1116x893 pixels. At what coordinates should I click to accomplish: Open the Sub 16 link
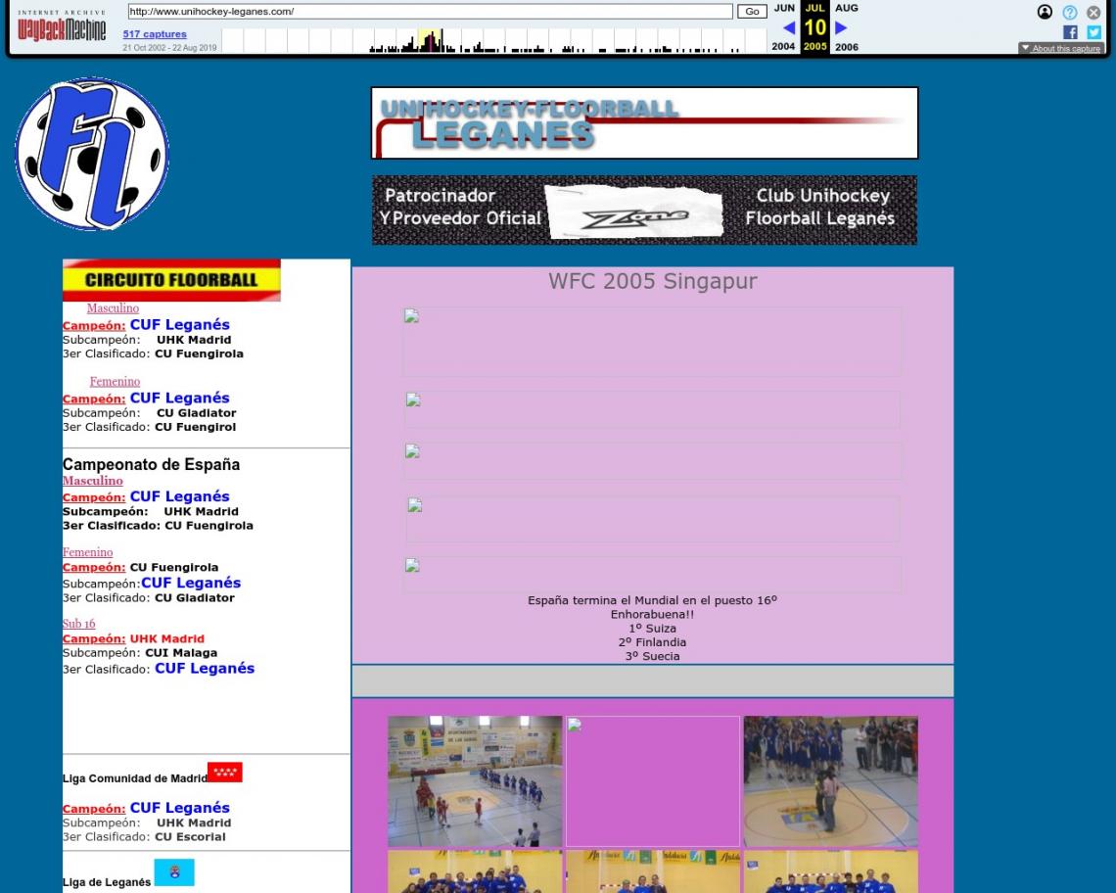[79, 624]
